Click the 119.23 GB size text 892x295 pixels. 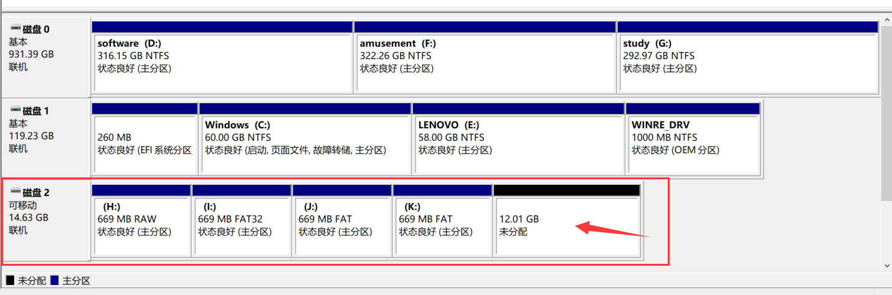[31, 136]
